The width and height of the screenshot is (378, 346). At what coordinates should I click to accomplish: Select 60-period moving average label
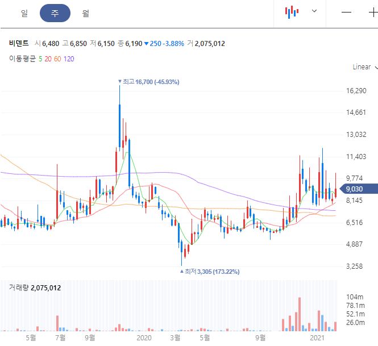(57, 59)
